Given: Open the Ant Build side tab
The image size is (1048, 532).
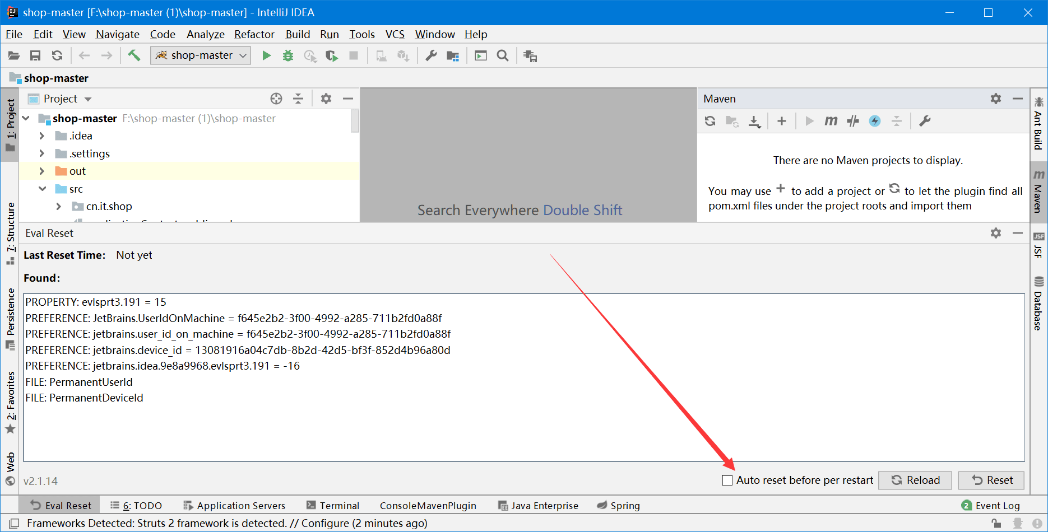Looking at the screenshot, I should (1038, 123).
